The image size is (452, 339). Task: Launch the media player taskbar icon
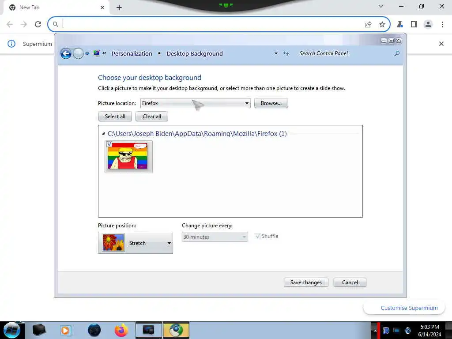pos(65,330)
